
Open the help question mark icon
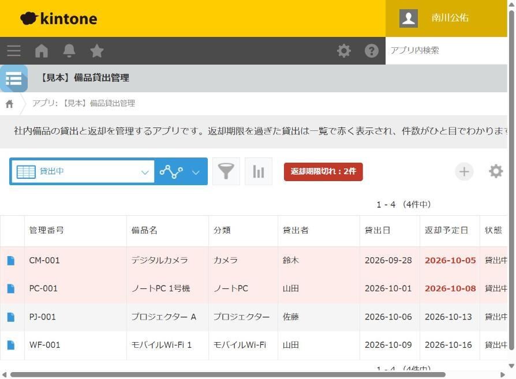[372, 51]
